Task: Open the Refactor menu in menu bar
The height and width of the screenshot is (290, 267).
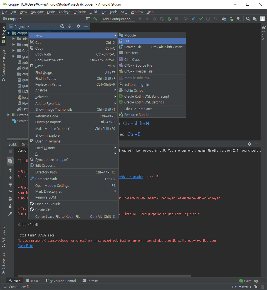Action: [80, 12]
